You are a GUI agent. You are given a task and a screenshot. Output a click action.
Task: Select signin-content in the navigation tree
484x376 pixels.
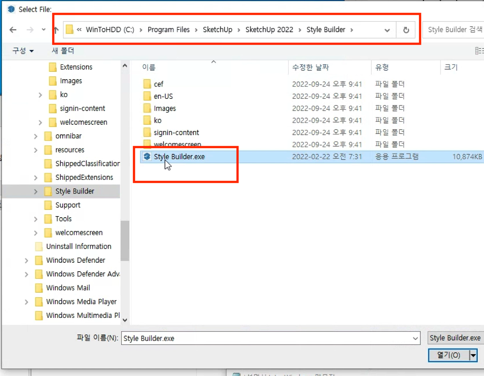(82, 108)
